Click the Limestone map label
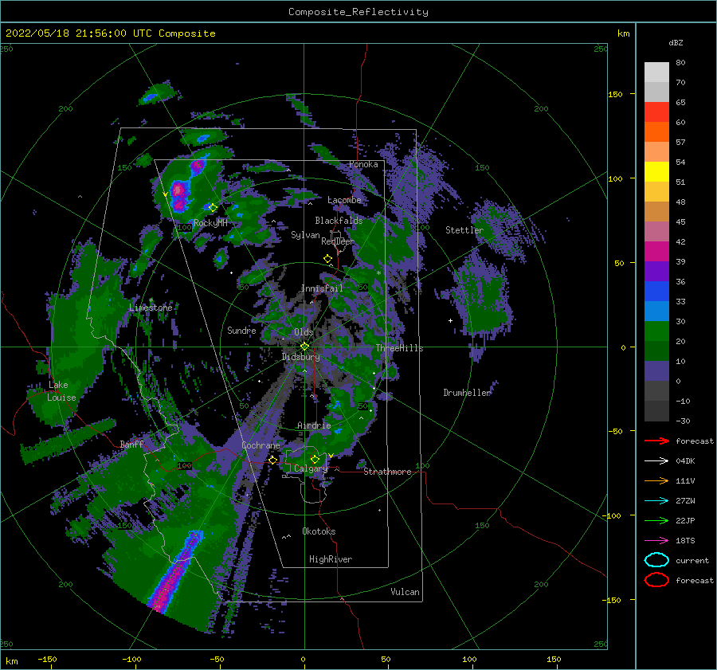Viewport: 717px width, 670px height. point(151,308)
